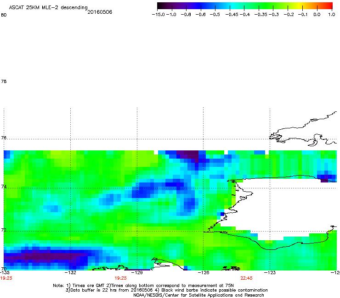The image size is (340, 298).
Task: Click the -15.0 color scale label
Action: (159, 15)
